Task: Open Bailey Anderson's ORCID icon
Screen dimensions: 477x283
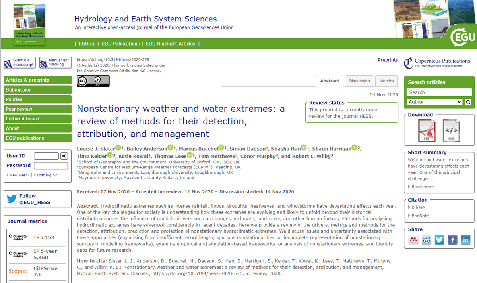Action: 170,148
